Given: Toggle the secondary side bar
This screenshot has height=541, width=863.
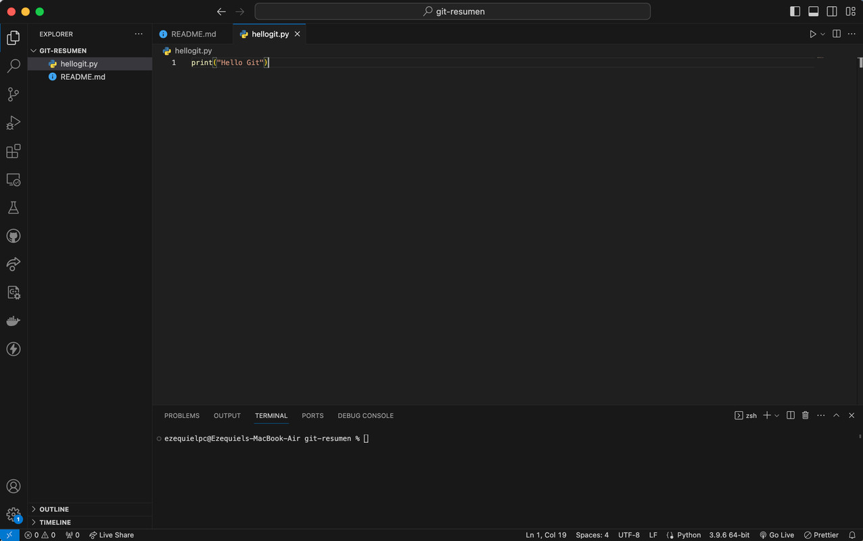Looking at the screenshot, I should click(832, 11).
